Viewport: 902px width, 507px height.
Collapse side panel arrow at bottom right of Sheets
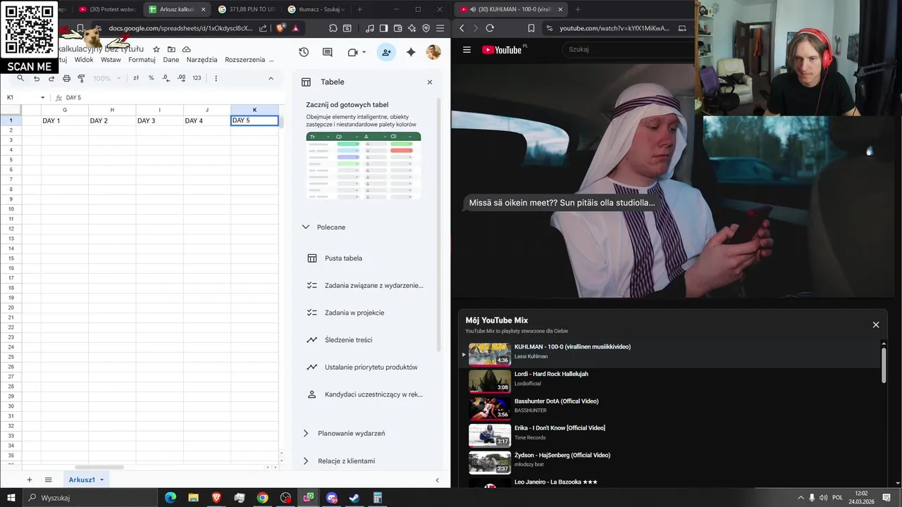coord(437,480)
